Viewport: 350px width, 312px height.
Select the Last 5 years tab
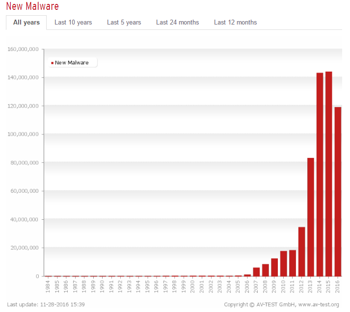tap(124, 23)
